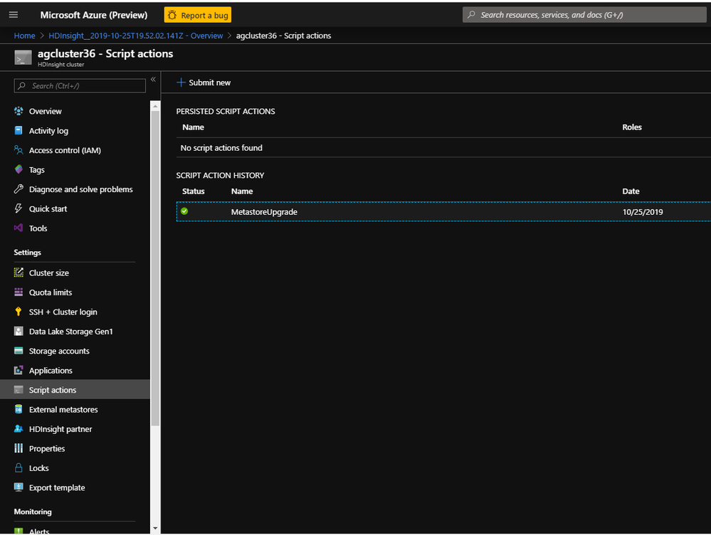Click the Cluster size icon
This screenshot has height=535, width=711.
pos(19,272)
